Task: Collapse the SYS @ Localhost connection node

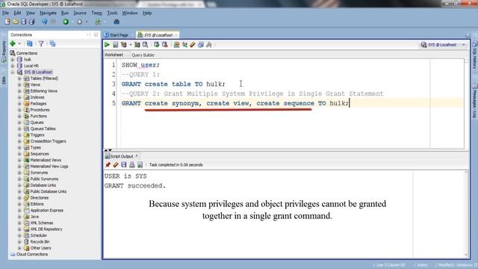Action: [x=13, y=72]
